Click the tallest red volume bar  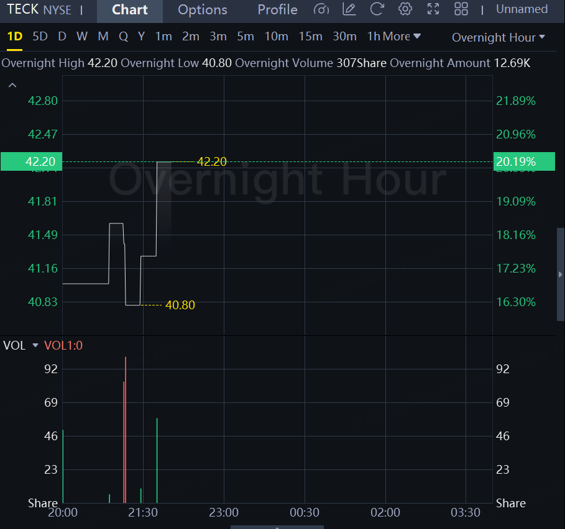pyautogui.click(x=126, y=430)
